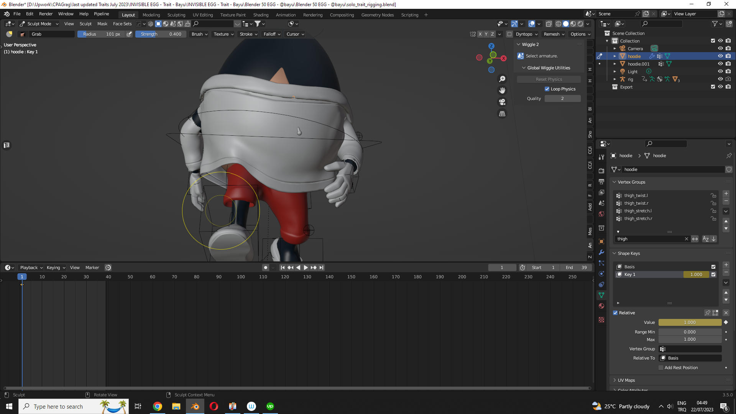The image size is (736, 414).
Task: Open the Render menu
Action: coord(46,14)
